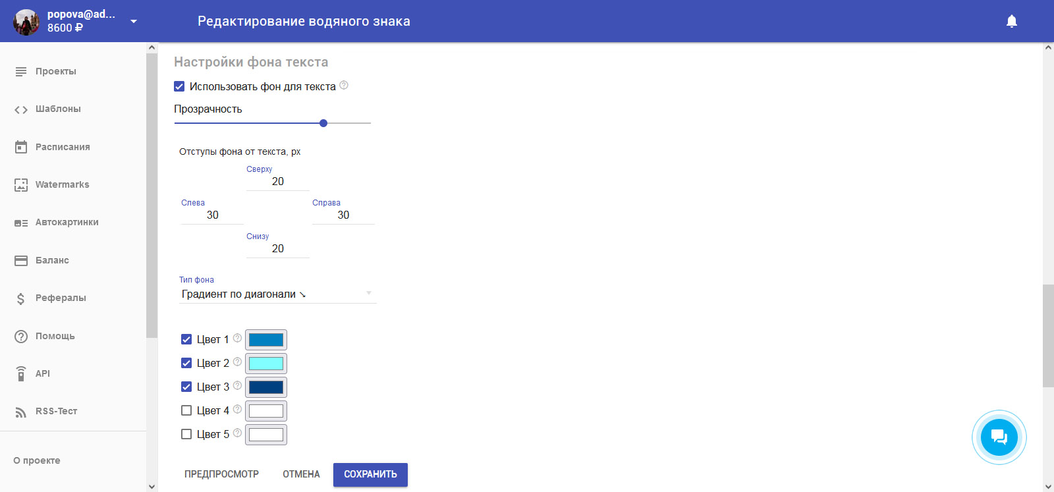Expand the user account dropdown arrow
The width and height of the screenshot is (1054, 492).
(134, 21)
